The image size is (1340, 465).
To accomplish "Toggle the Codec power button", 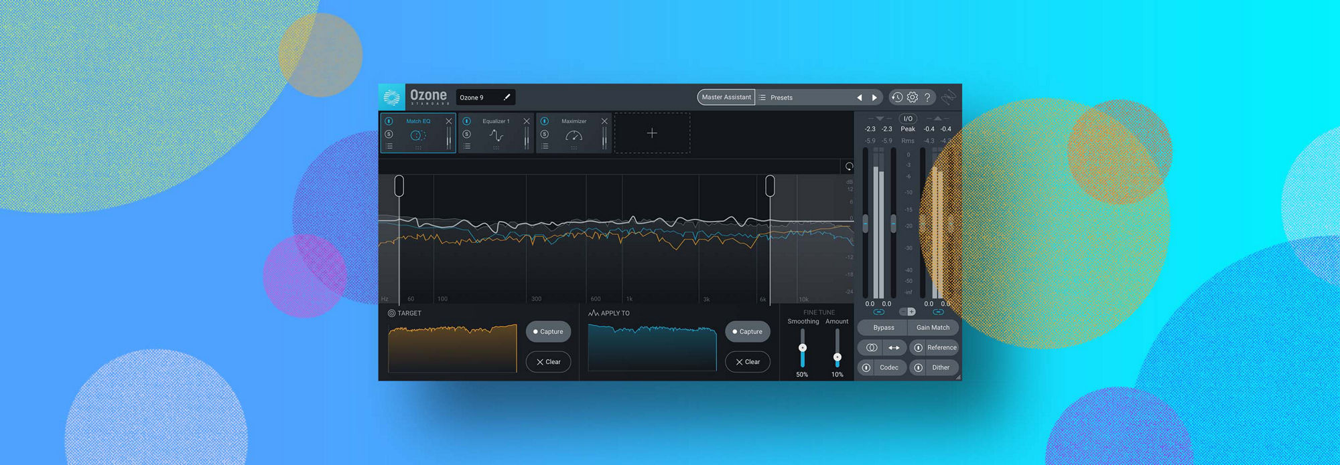I will 866,368.
